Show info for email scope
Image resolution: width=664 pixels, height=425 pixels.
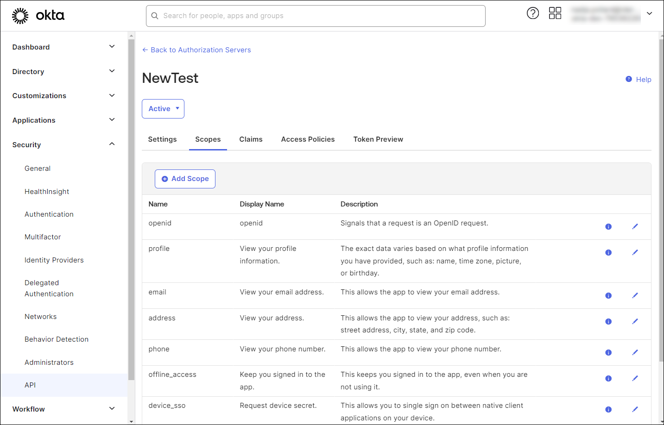[x=608, y=295]
